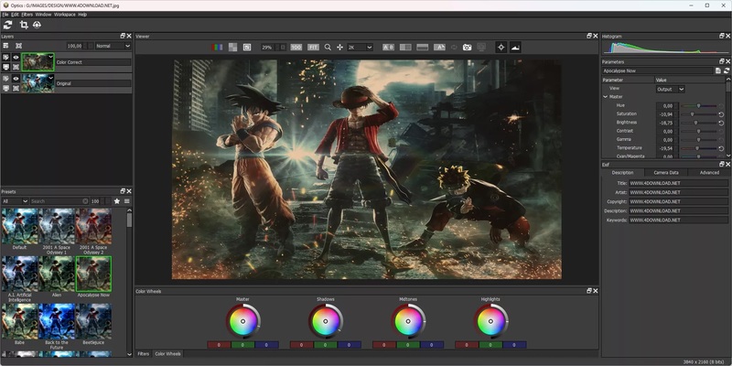732x366 pixels.
Task: Click the Master color wheel
Action: (x=242, y=321)
